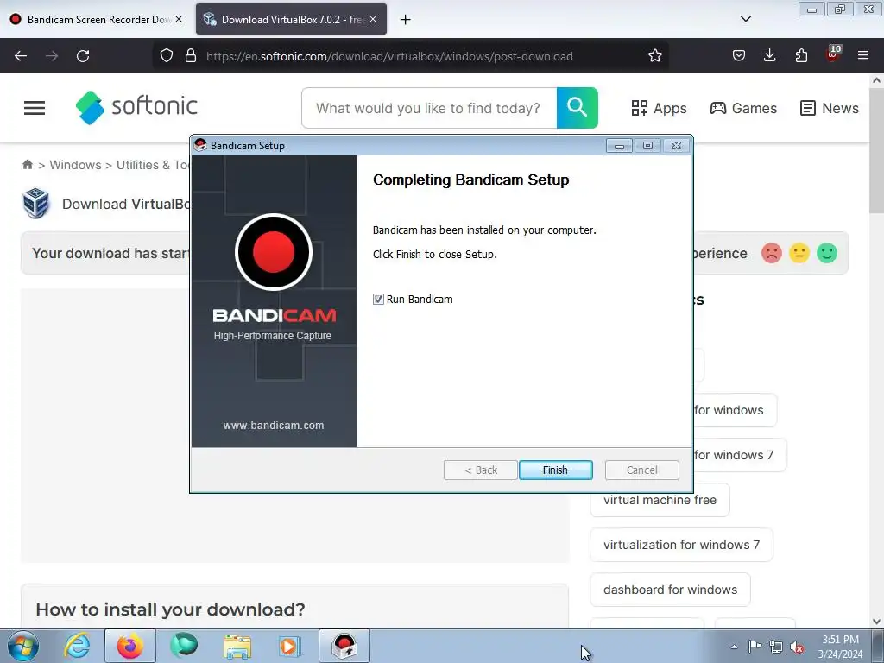Click the page scrollbar down arrow
The image size is (884, 663).
877,622
